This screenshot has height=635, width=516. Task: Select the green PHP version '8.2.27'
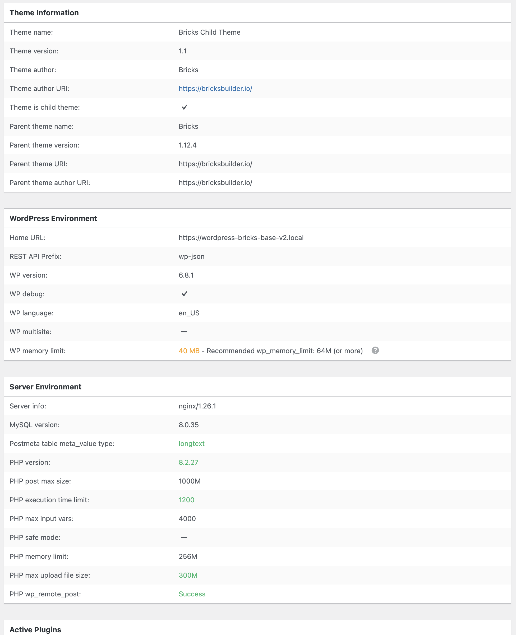[x=188, y=462]
